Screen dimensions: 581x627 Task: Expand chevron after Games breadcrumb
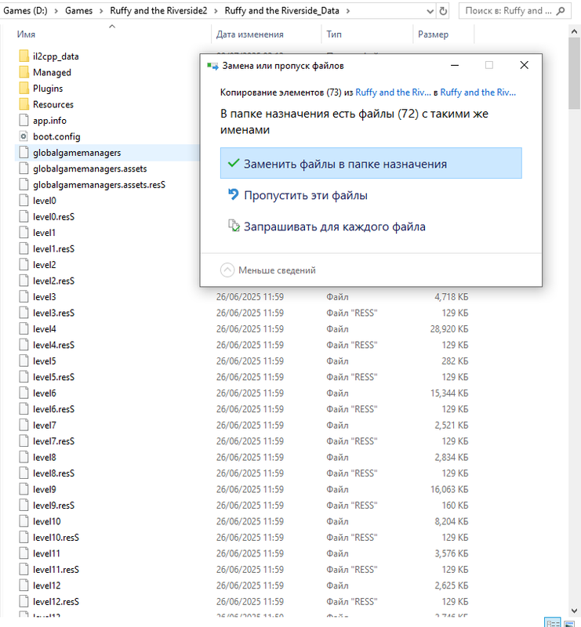101,11
